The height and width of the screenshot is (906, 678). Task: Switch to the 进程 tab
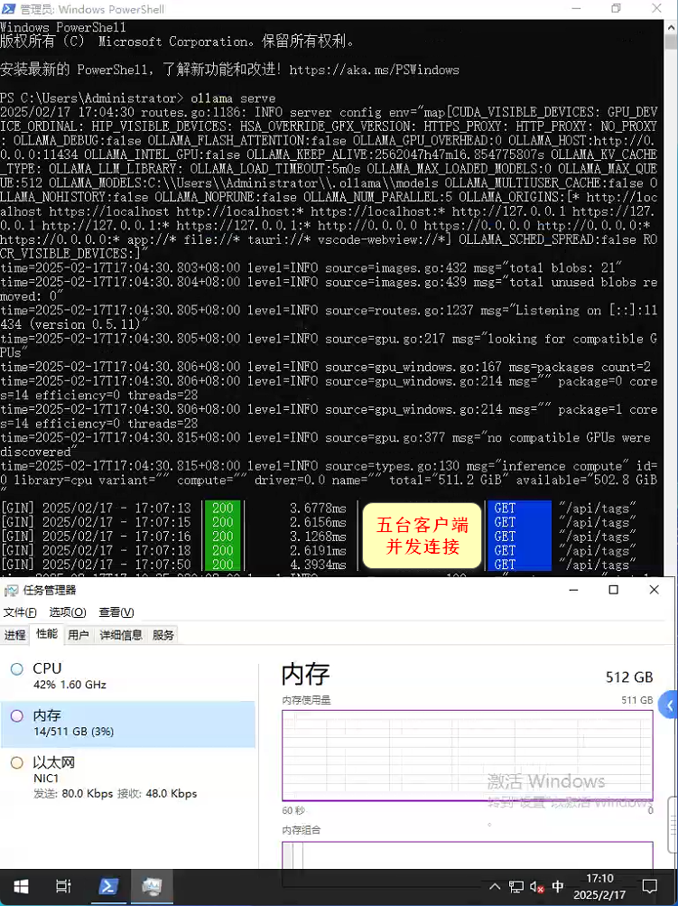click(15, 635)
